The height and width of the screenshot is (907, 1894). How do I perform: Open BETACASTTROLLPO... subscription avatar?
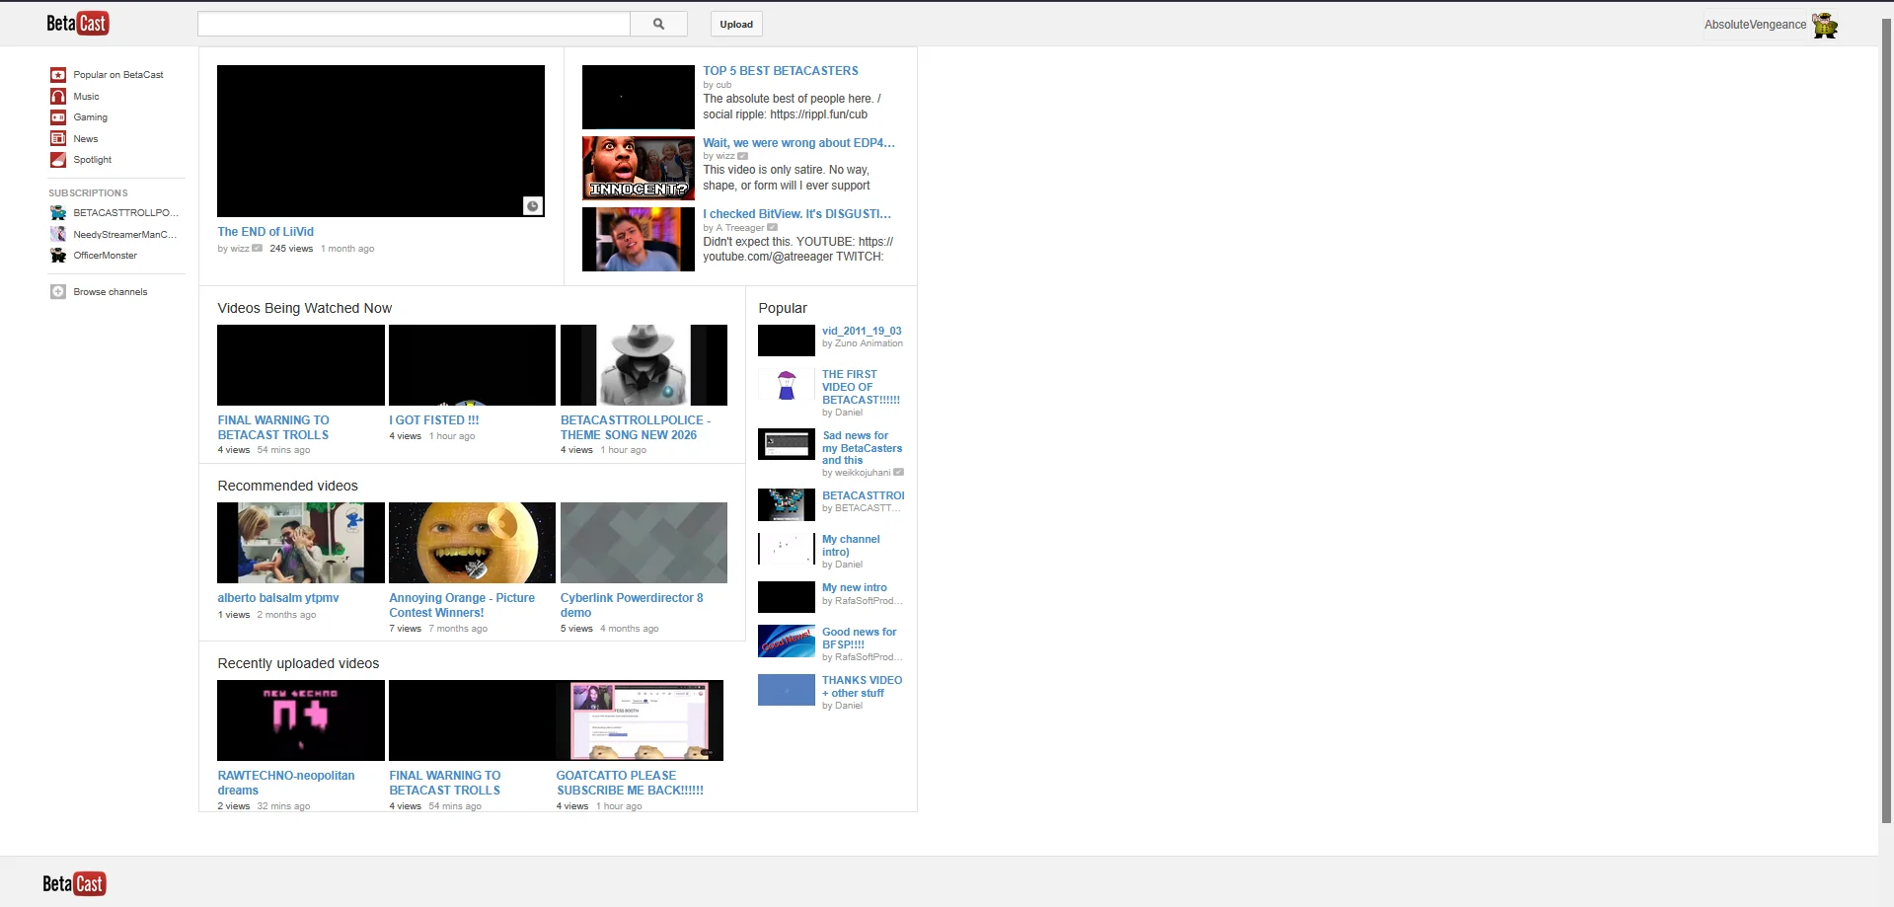(x=58, y=213)
